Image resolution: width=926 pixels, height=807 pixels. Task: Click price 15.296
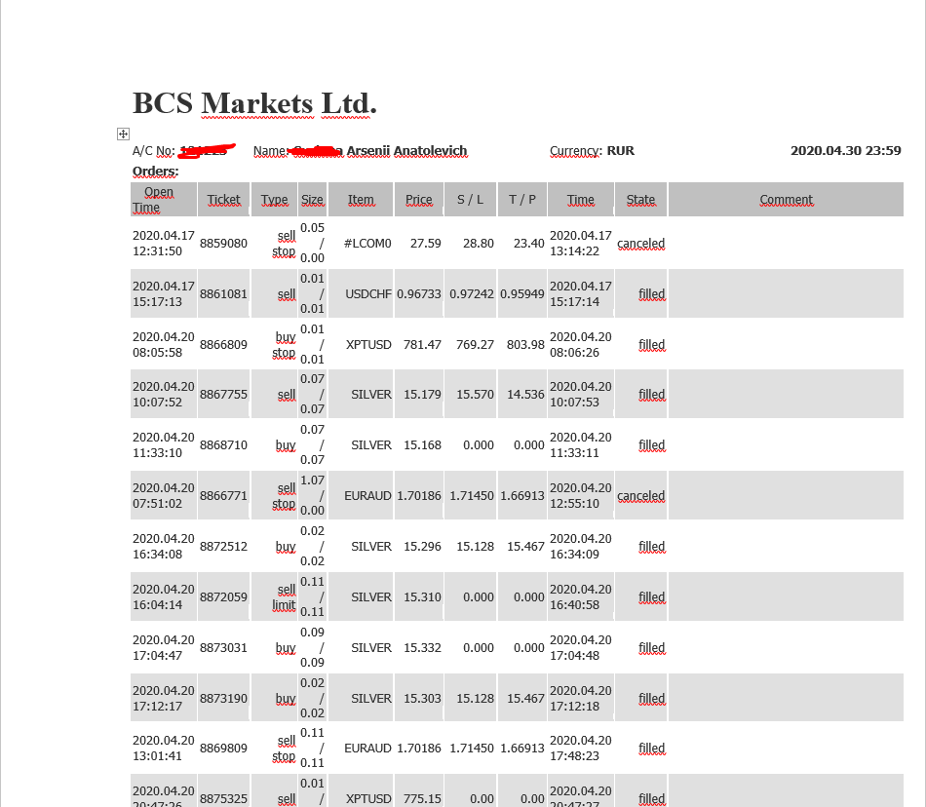click(x=422, y=547)
